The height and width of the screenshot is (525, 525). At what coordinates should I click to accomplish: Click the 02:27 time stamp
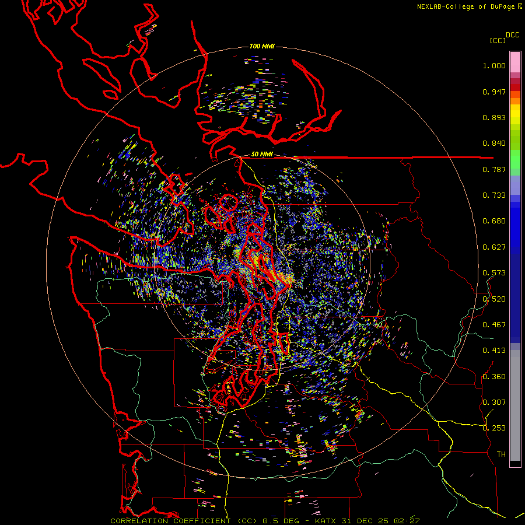click(406, 521)
